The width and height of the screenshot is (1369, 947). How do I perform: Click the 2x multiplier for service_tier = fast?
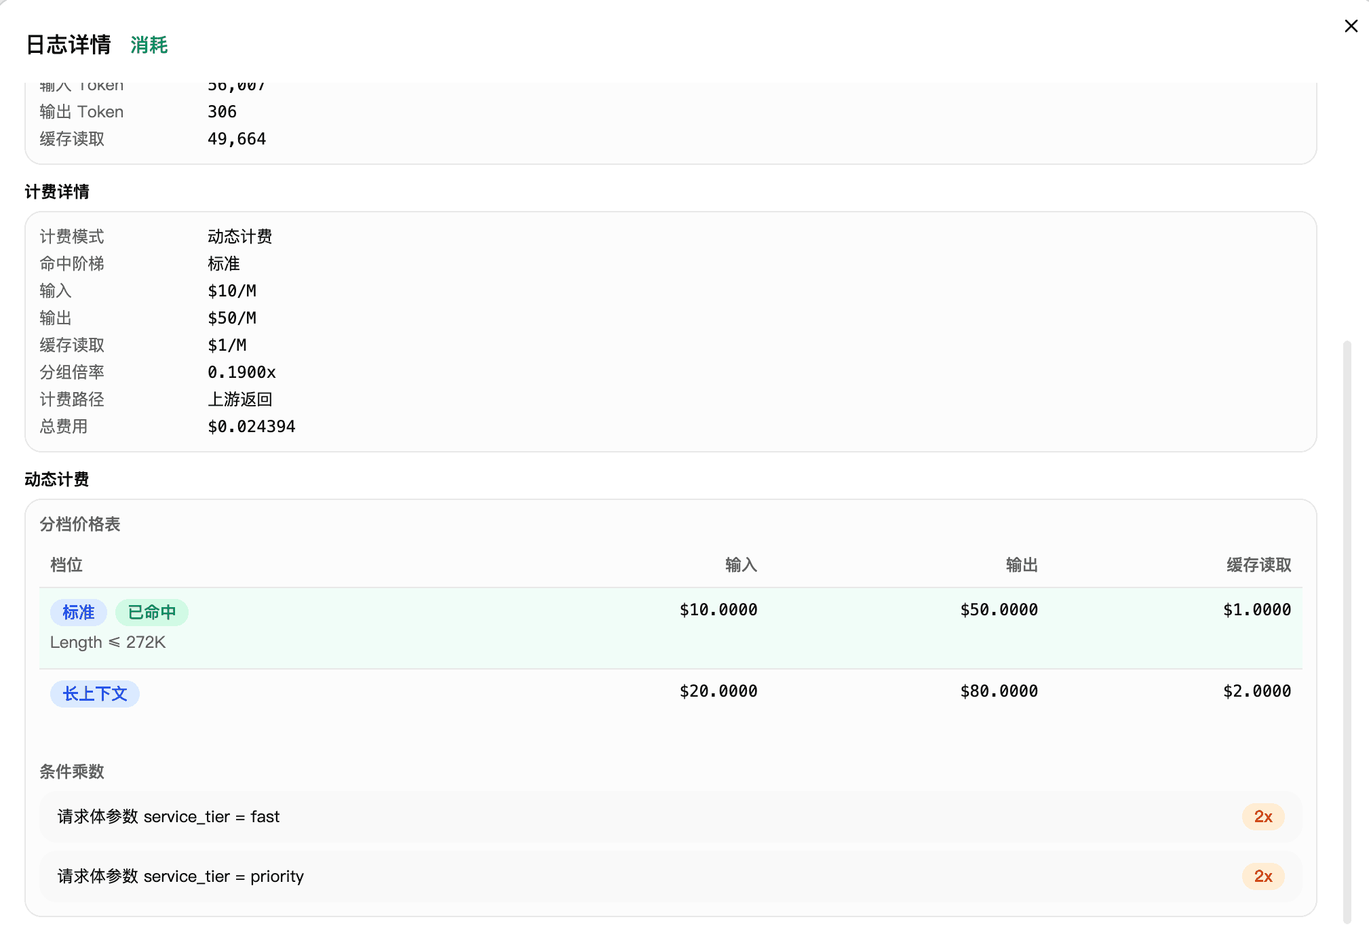point(1263,817)
